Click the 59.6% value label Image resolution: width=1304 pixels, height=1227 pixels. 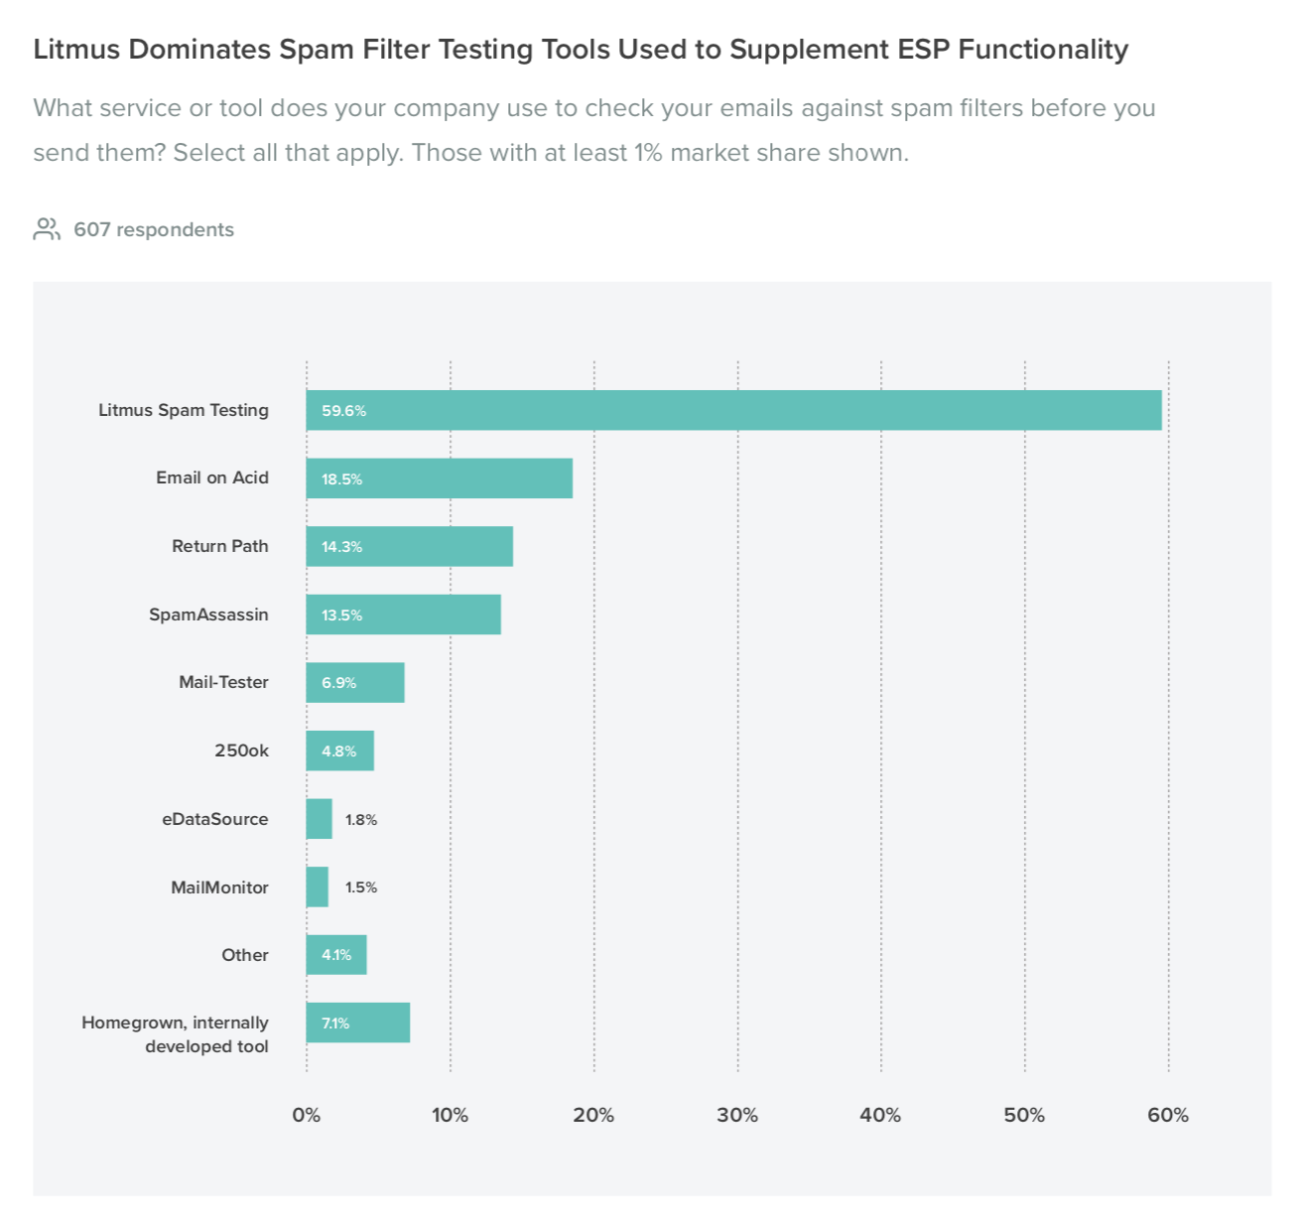point(343,411)
